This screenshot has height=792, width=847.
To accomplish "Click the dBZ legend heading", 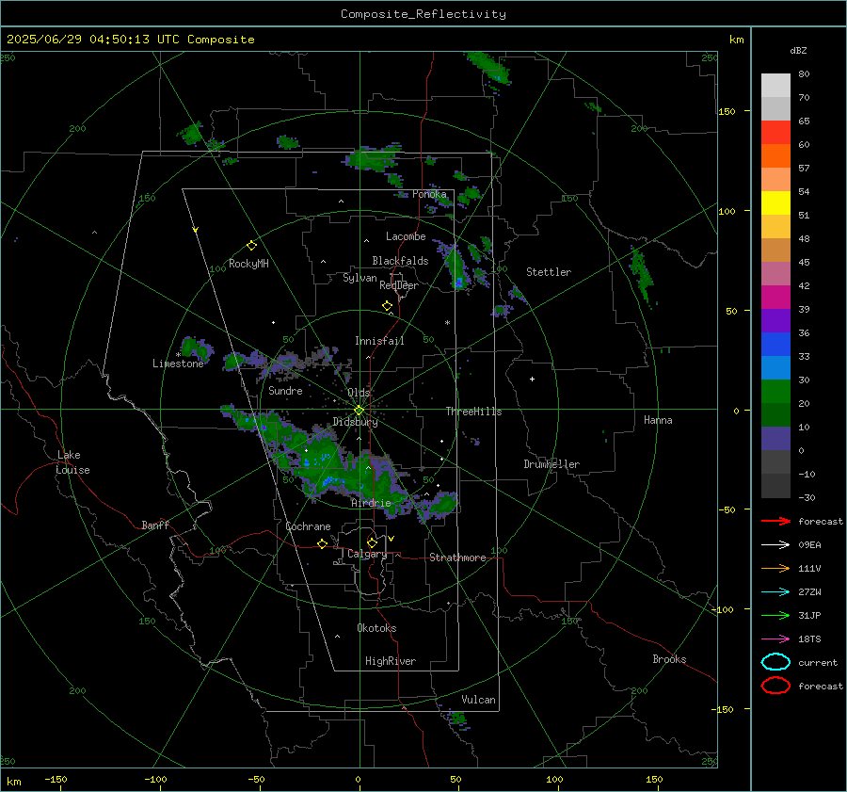I will click(798, 50).
